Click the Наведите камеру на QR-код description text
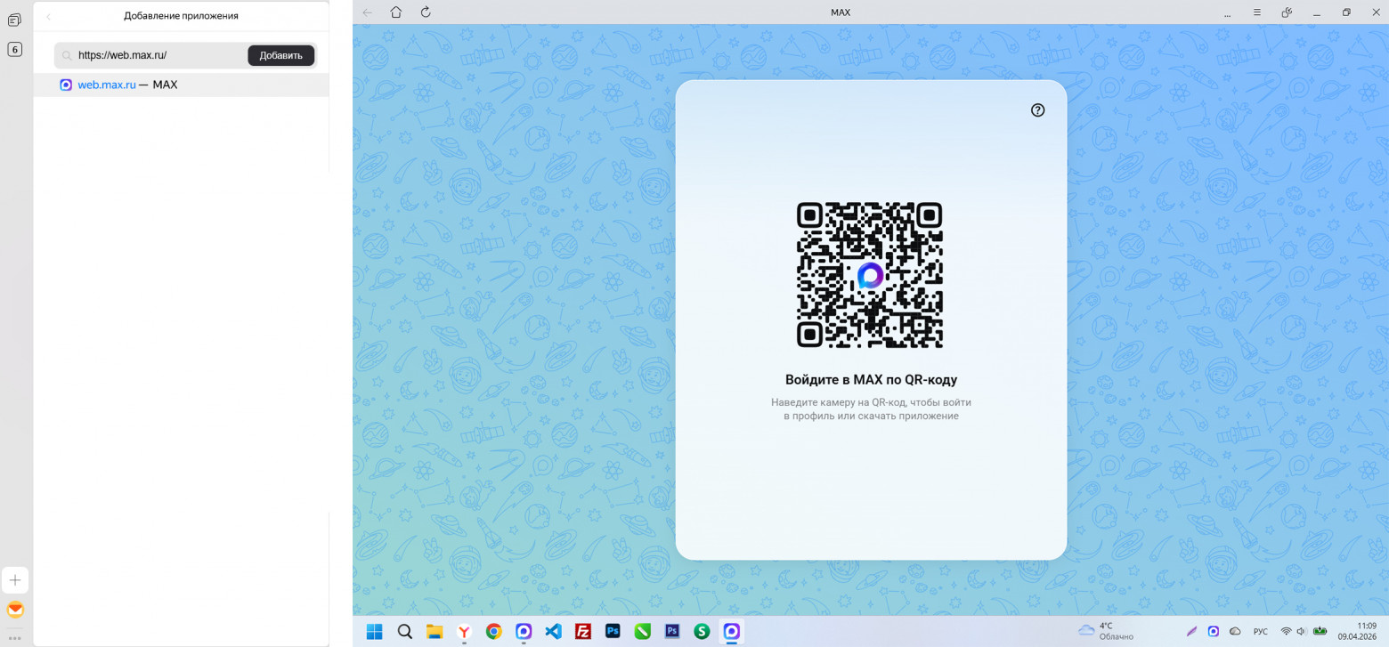The image size is (1389, 647). (x=871, y=409)
